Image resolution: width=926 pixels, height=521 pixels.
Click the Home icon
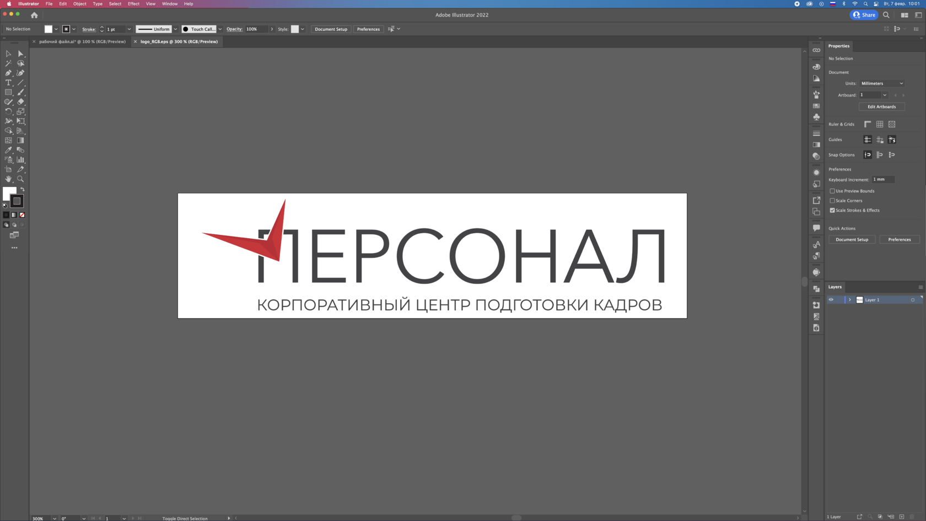[34, 15]
